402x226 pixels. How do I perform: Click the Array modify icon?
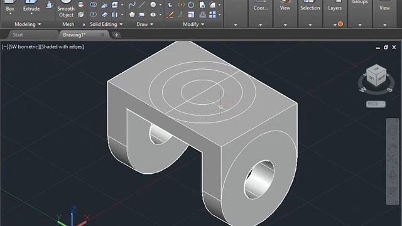coord(212,14)
